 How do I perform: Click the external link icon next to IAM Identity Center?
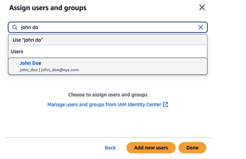click(166, 105)
